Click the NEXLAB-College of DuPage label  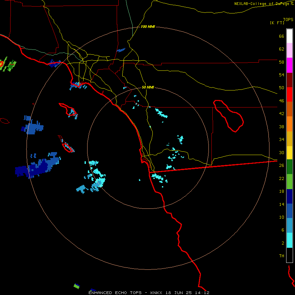pyautogui.click(x=262, y=4)
